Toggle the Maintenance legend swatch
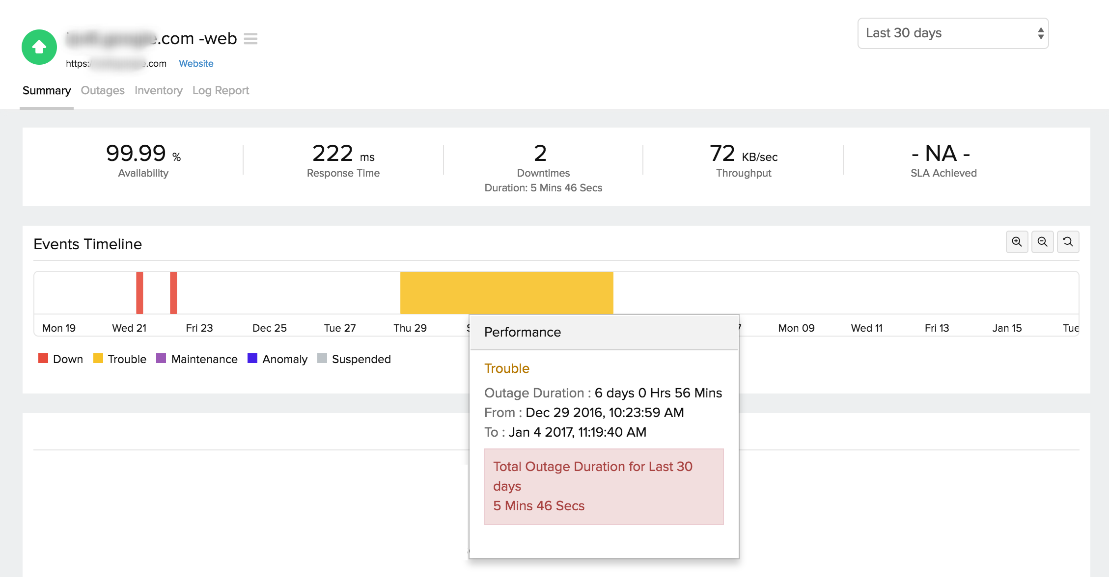The height and width of the screenshot is (577, 1109). 161,359
